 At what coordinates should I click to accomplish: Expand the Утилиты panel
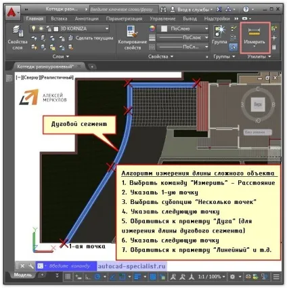259,56
